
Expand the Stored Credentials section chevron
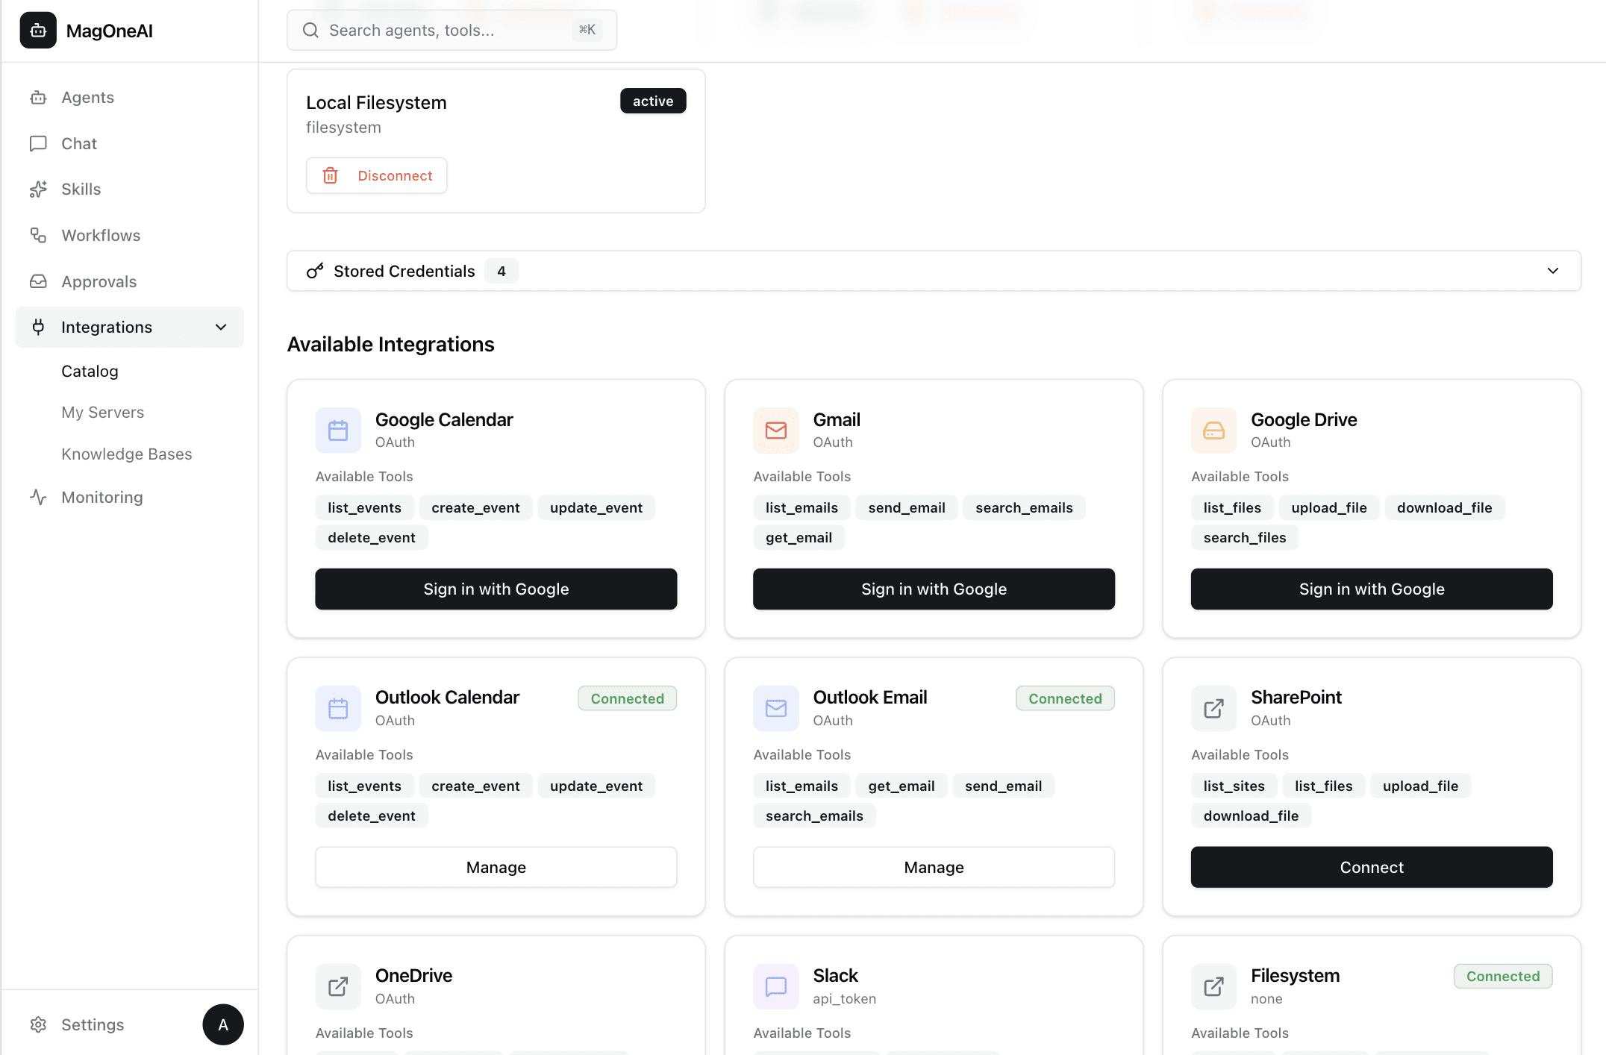(1552, 271)
